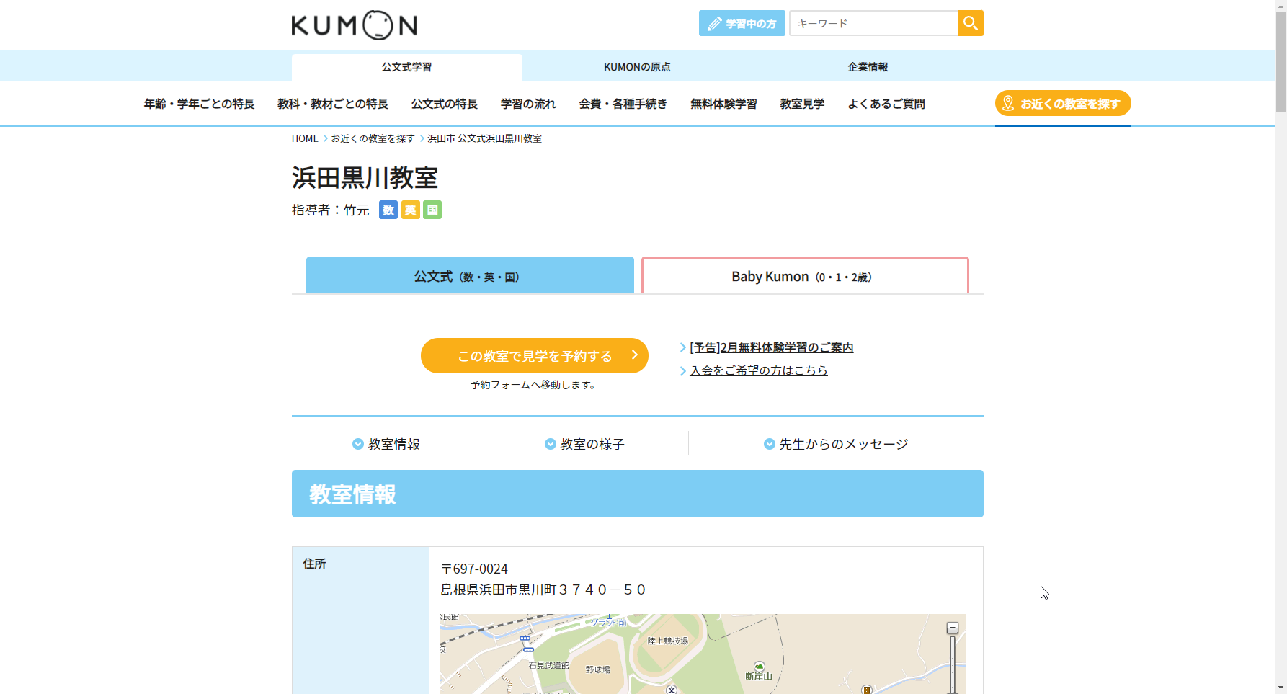This screenshot has height=694, width=1287.
Task: Switch to the 公文式（数・英・国）tab
Action: pyautogui.click(x=470, y=275)
